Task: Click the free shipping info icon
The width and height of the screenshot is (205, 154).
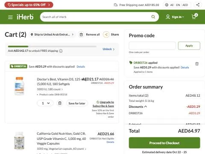Action: coord(61,51)
